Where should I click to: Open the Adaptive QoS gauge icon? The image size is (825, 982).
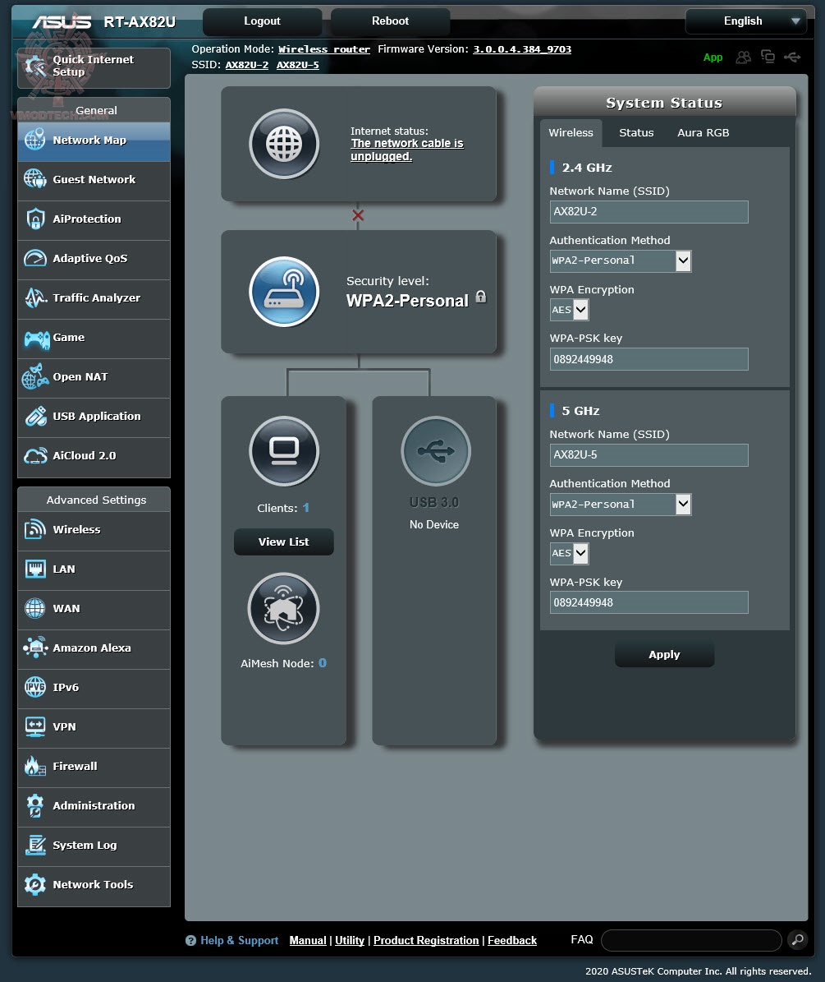[x=35, y=258]
